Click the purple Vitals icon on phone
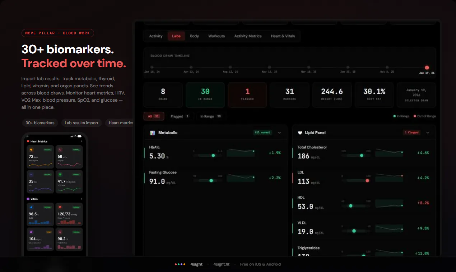 point(28,199)
